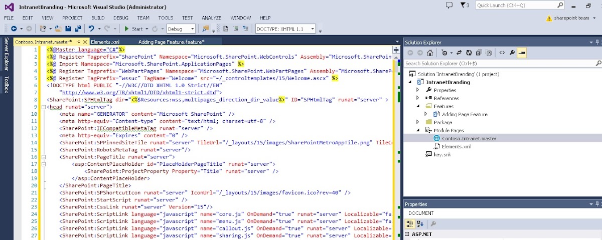Open the Debug configuration dropdown
The width and height of the screenshot is (602, 240).
pos(181,29)
